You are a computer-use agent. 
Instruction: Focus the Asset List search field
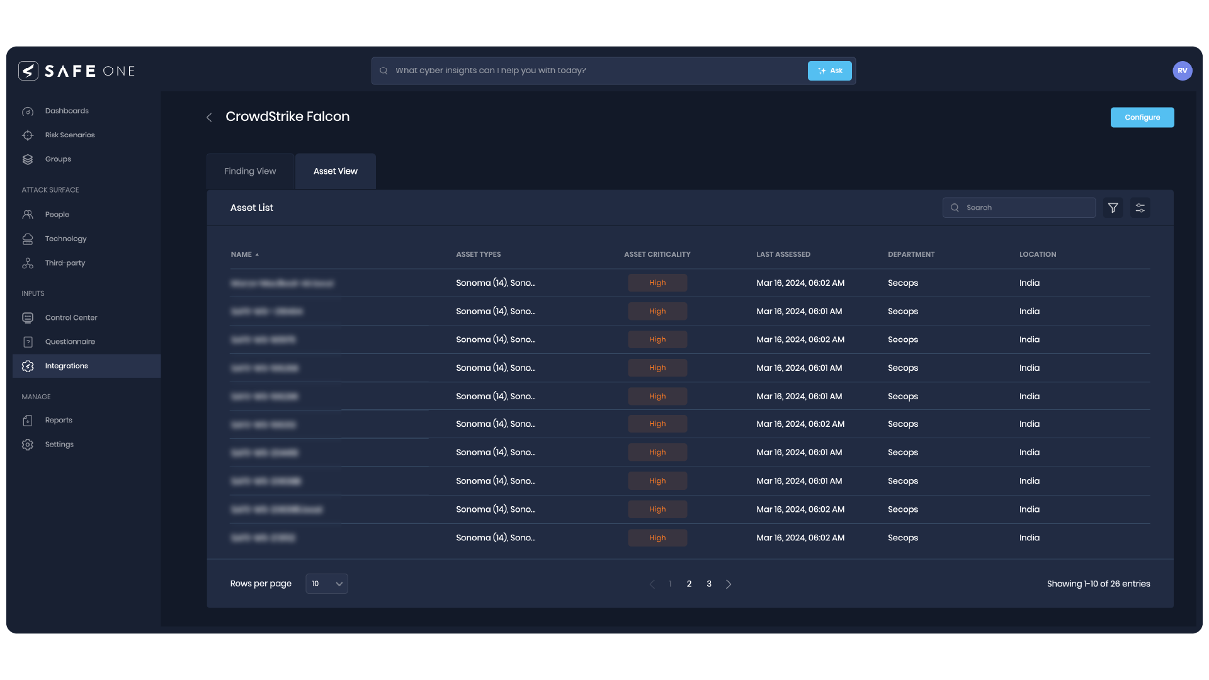pos(1019,208)
